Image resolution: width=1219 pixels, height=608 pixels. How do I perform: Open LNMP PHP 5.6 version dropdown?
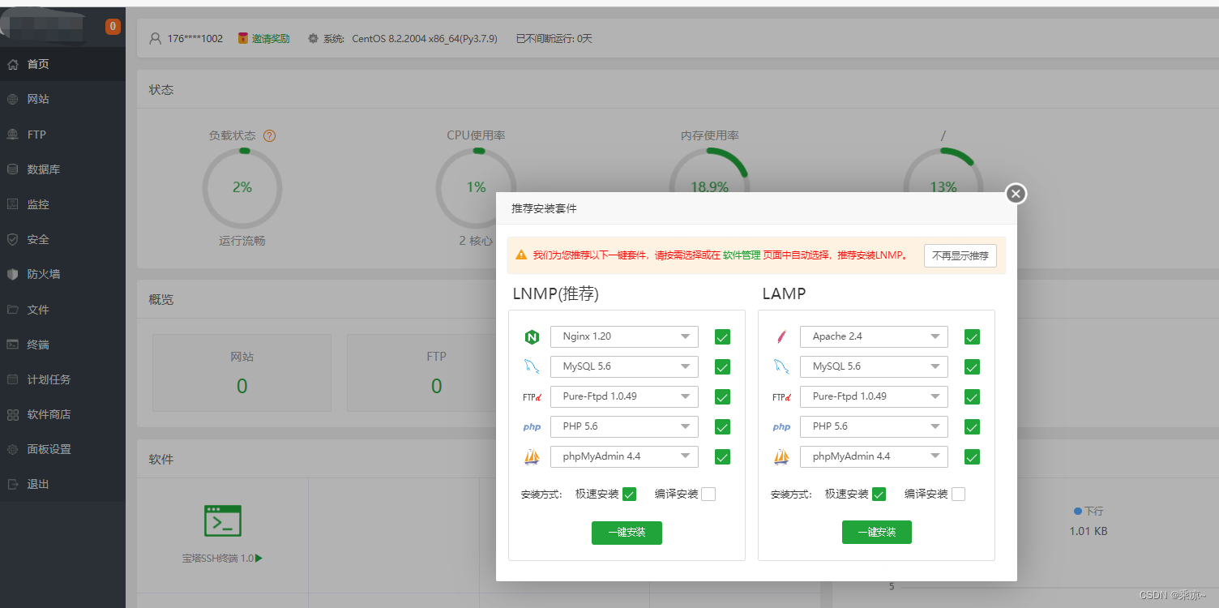[624, 426]
